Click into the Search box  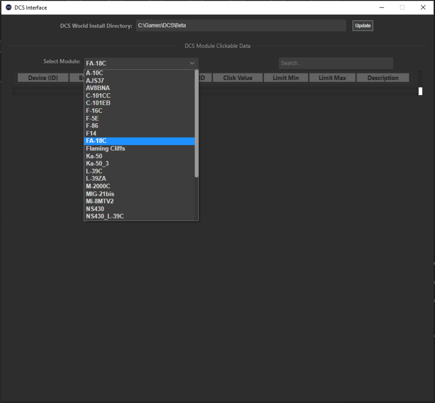(336, 63)
